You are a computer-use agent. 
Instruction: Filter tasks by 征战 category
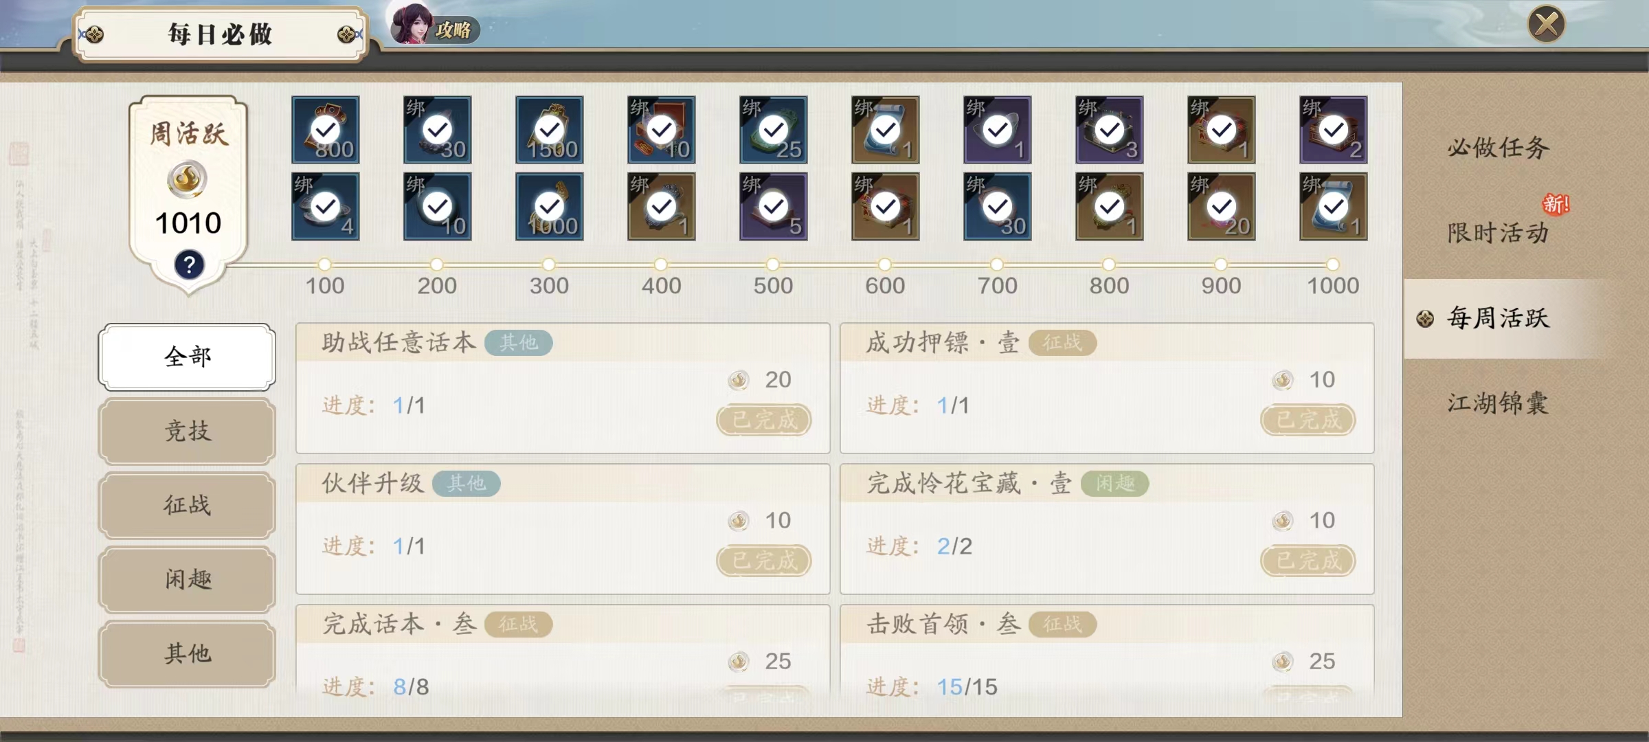click(187, 506)
